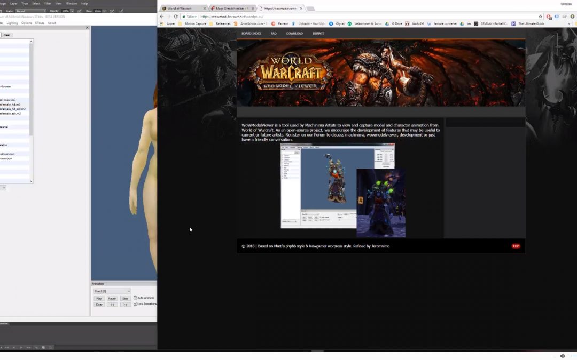Open the SFMLab bookmark

coord(490,23)
